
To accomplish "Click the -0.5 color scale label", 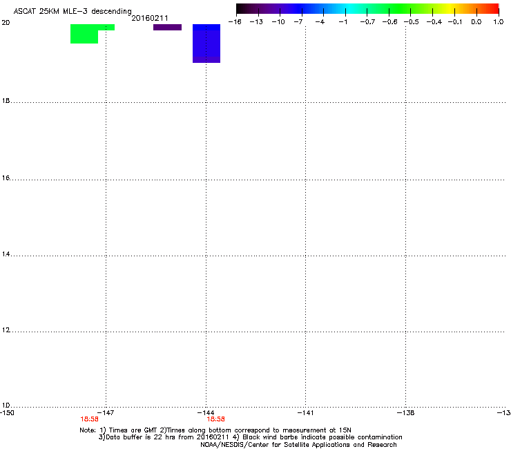I will click(412, 22).
